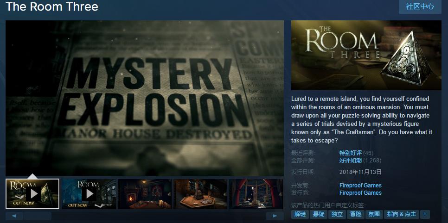This screenshot has width=448, height=223.
Task: Select the 独立 tag
Action: pos(337,215)
